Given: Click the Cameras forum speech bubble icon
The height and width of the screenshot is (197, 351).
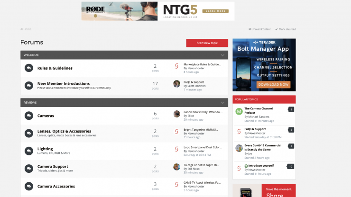Looking at the screenshot, I should (28, 116).
